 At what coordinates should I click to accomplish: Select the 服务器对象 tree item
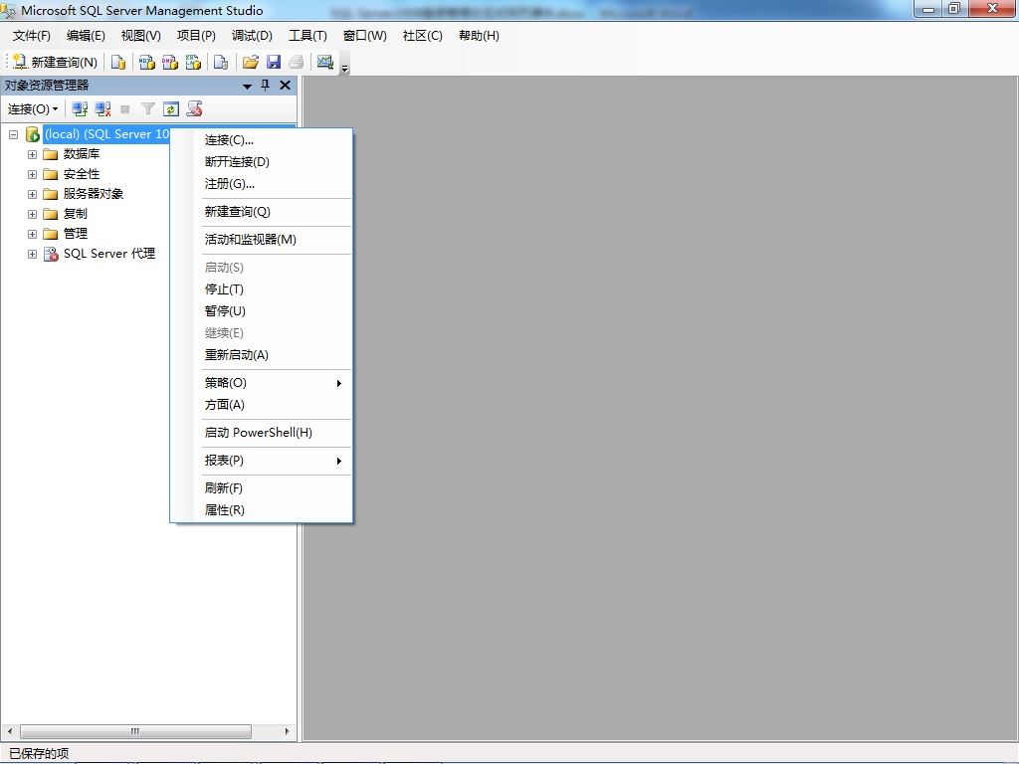93,194
